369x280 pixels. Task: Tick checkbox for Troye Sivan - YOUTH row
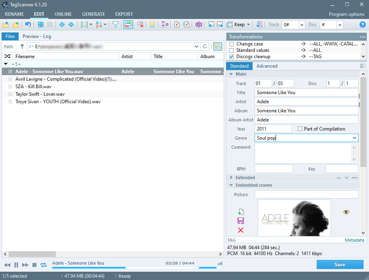[x=10, y=102]
